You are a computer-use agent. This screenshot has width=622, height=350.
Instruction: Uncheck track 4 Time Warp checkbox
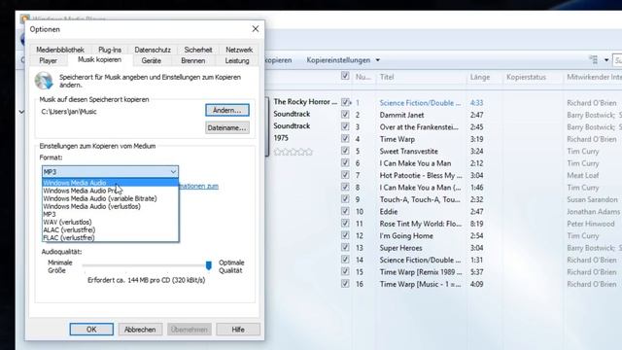[345, 139]
